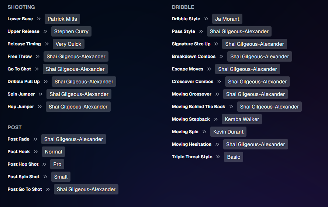Image resolution: width=328 pixels, height=207 pixels.
Task: Click the double chevron beside Moving Stepback
Action: (x=216, y=119)
